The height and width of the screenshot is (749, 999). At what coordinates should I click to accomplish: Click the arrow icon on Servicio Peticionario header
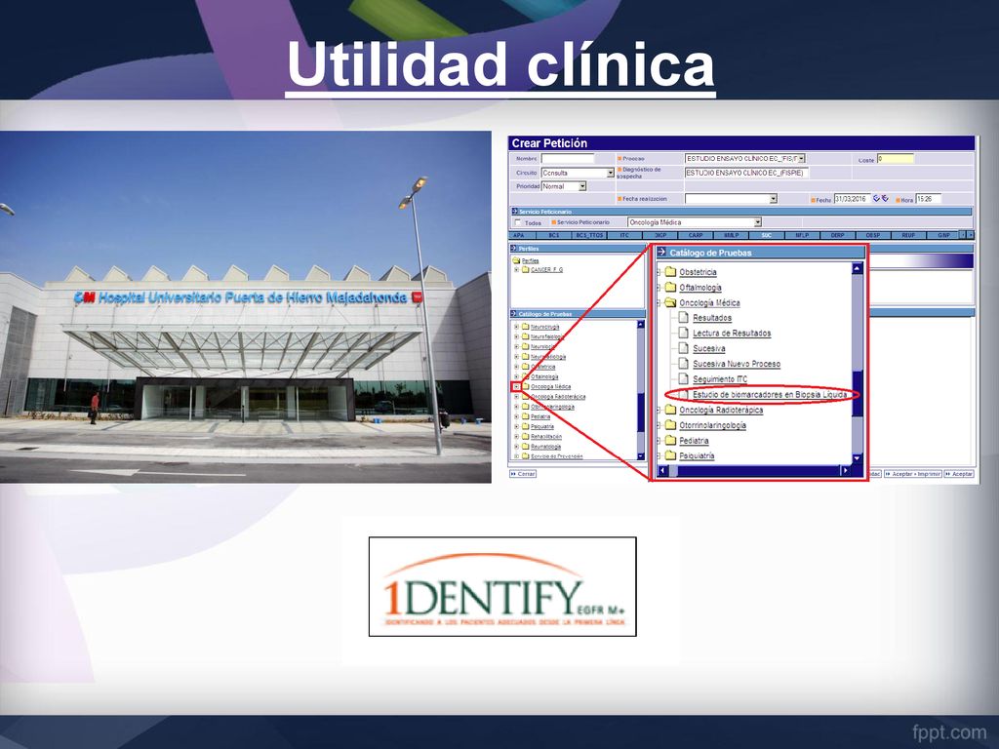click(515, 212)
